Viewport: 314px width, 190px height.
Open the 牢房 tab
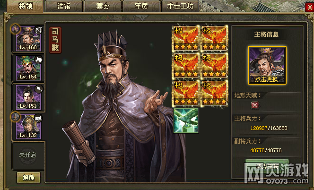pos(141,6)
